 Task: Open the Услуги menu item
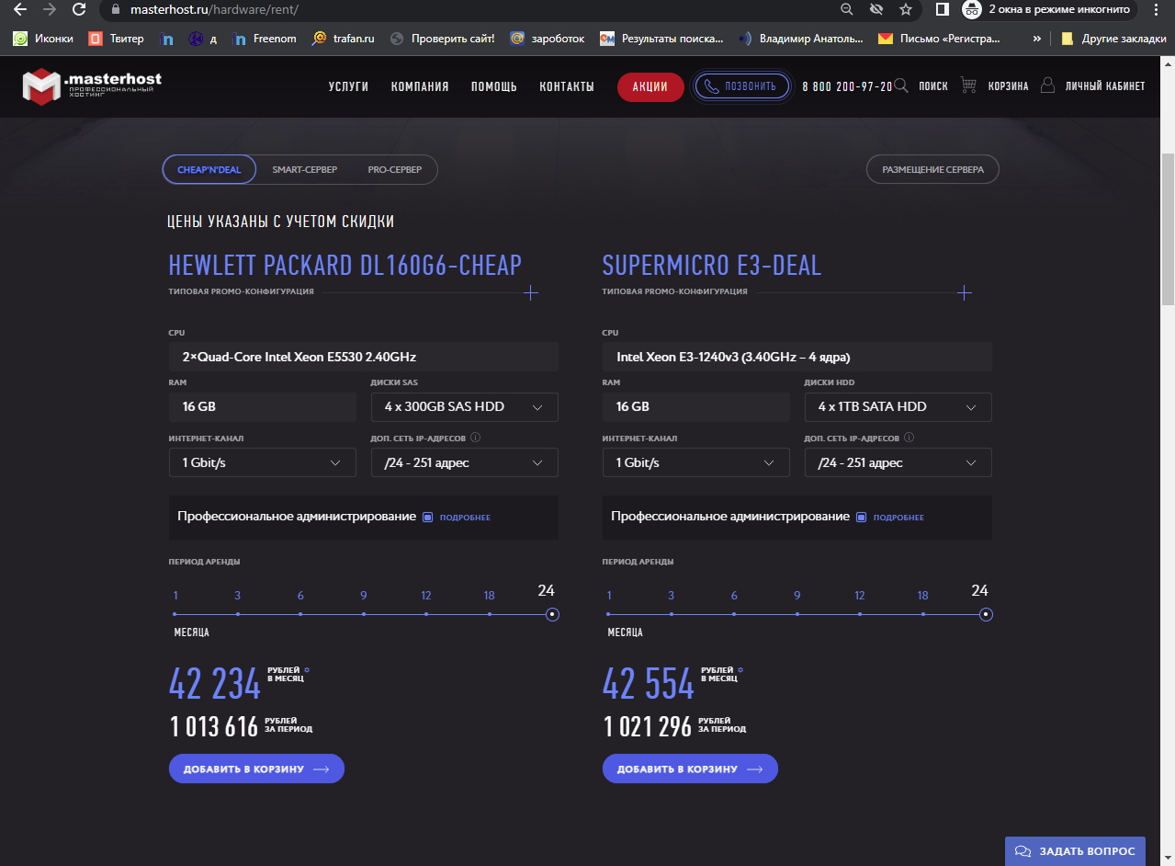tap(348, 86)
